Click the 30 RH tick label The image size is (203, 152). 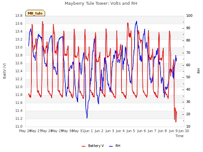pyautogui.click(x=188, y=102)
